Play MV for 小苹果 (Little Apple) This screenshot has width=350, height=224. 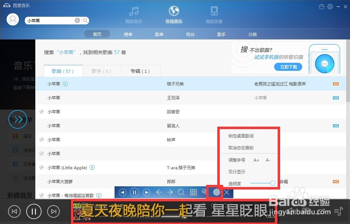[x=92, y=168]
